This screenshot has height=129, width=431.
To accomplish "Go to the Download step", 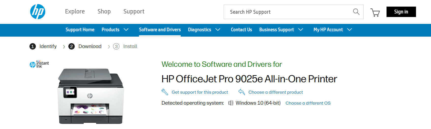I will tap(90, 46).
